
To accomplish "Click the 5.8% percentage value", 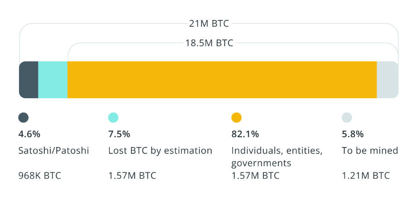I will coord(352,134).
